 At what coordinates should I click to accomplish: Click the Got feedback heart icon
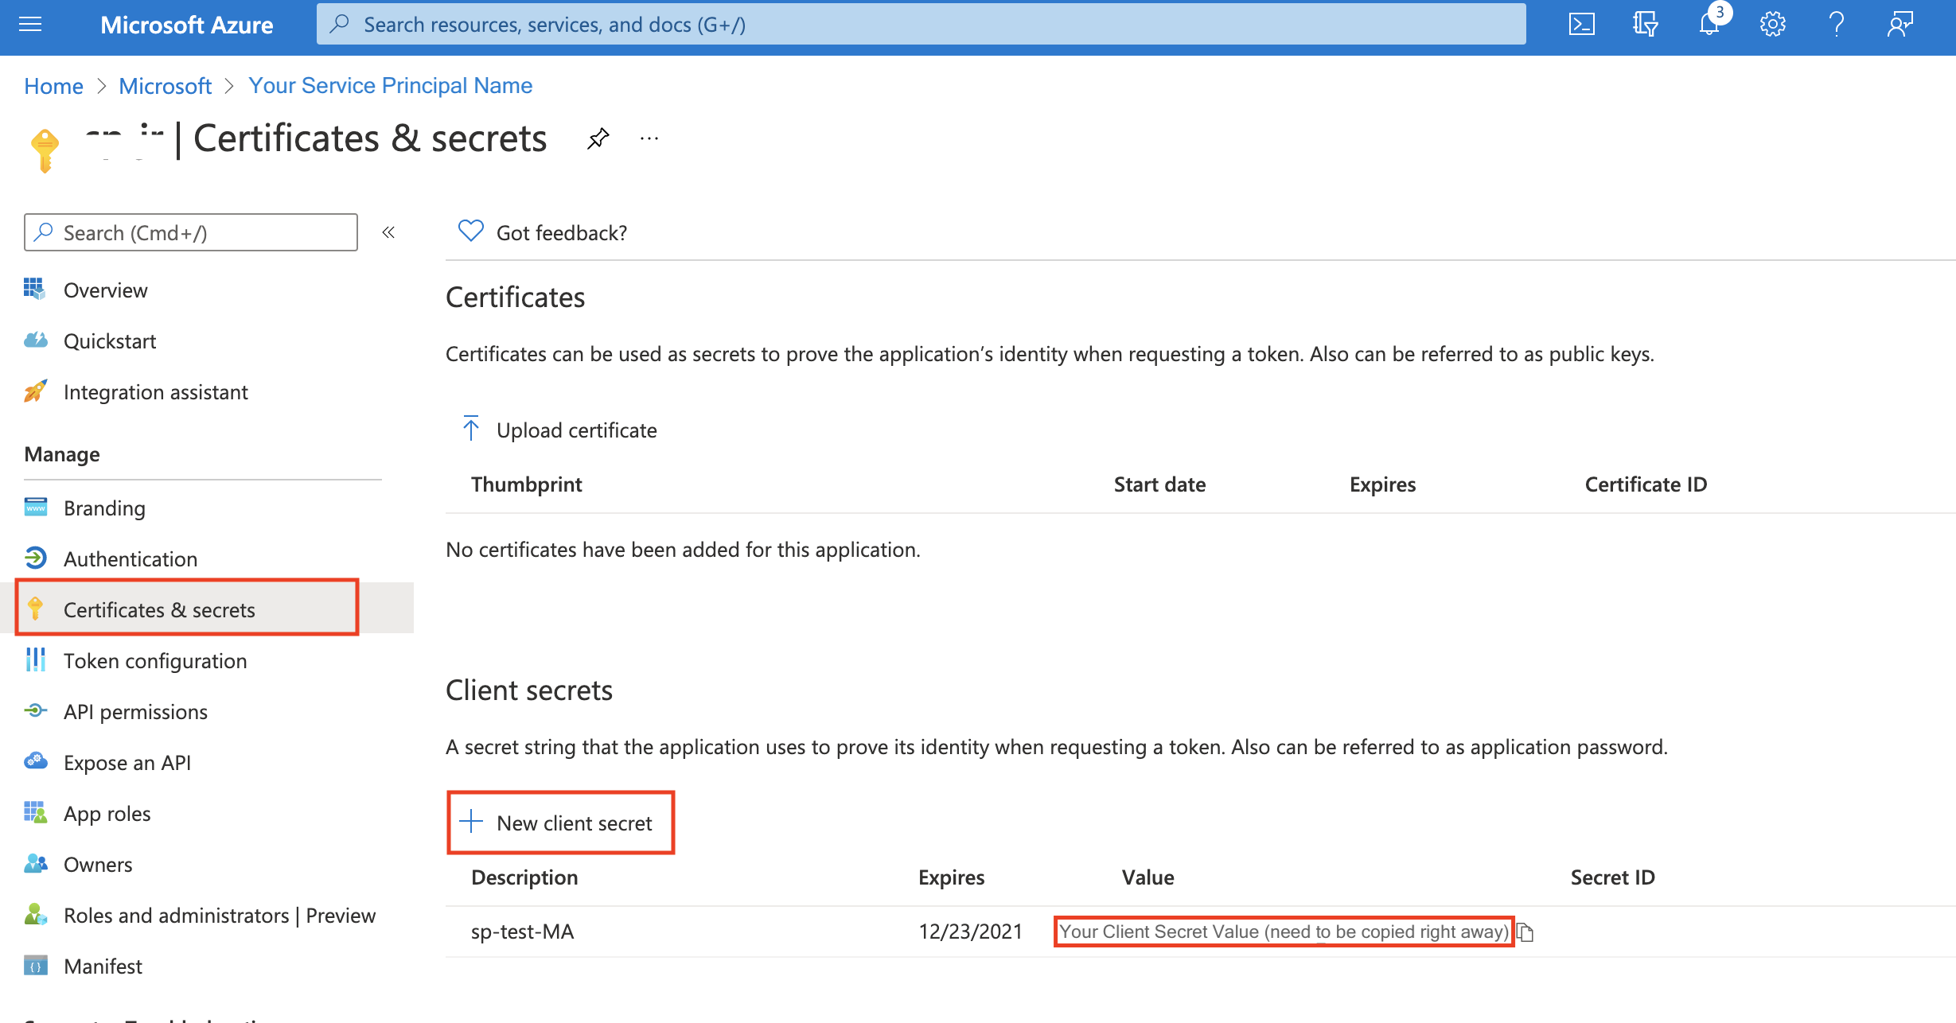[x=470, y=231]
